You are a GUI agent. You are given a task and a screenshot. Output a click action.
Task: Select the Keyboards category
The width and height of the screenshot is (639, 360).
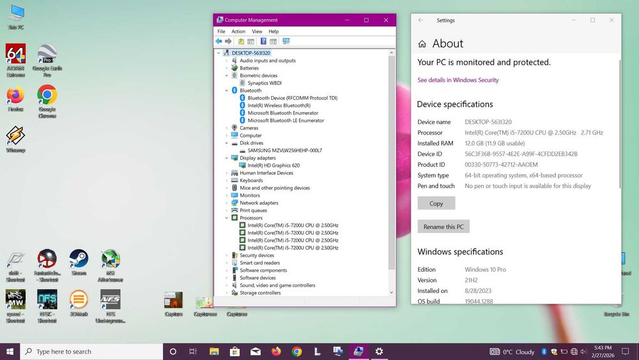coord(251,180)
